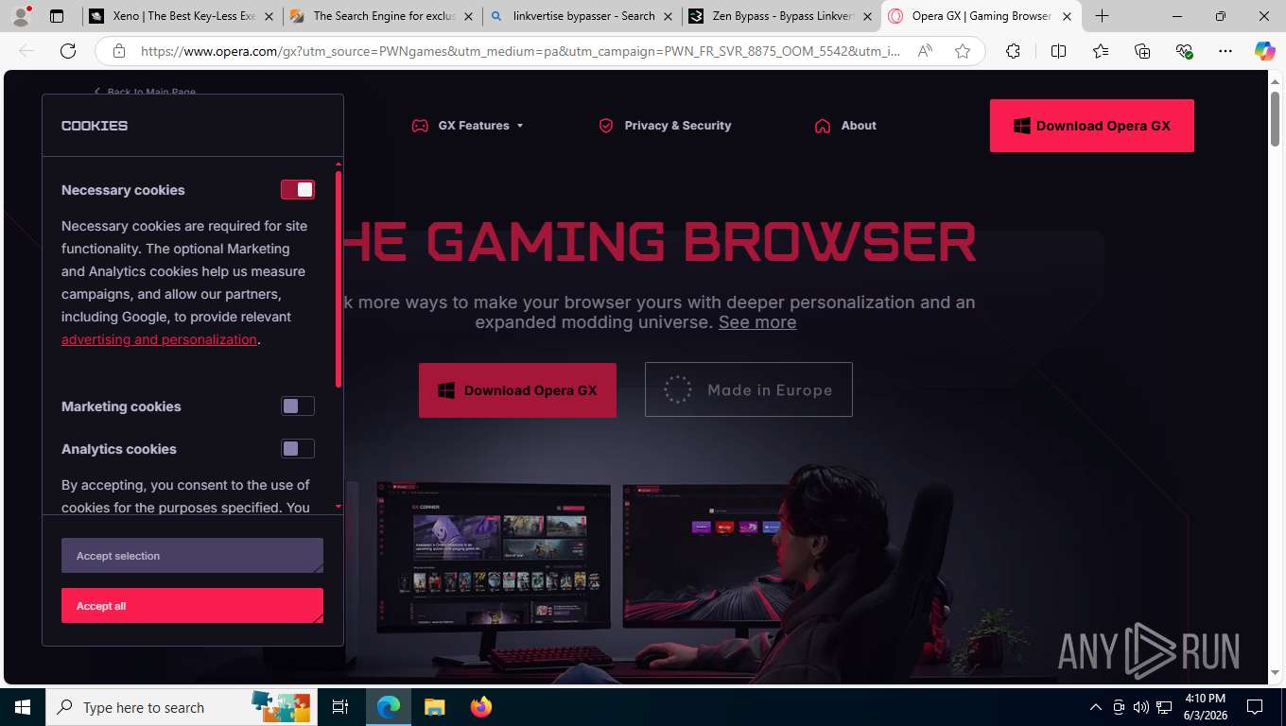This screenshot has width=1286, height=726.
Task: Open Read aloud icon in address bar
Action: pos(926,51)
